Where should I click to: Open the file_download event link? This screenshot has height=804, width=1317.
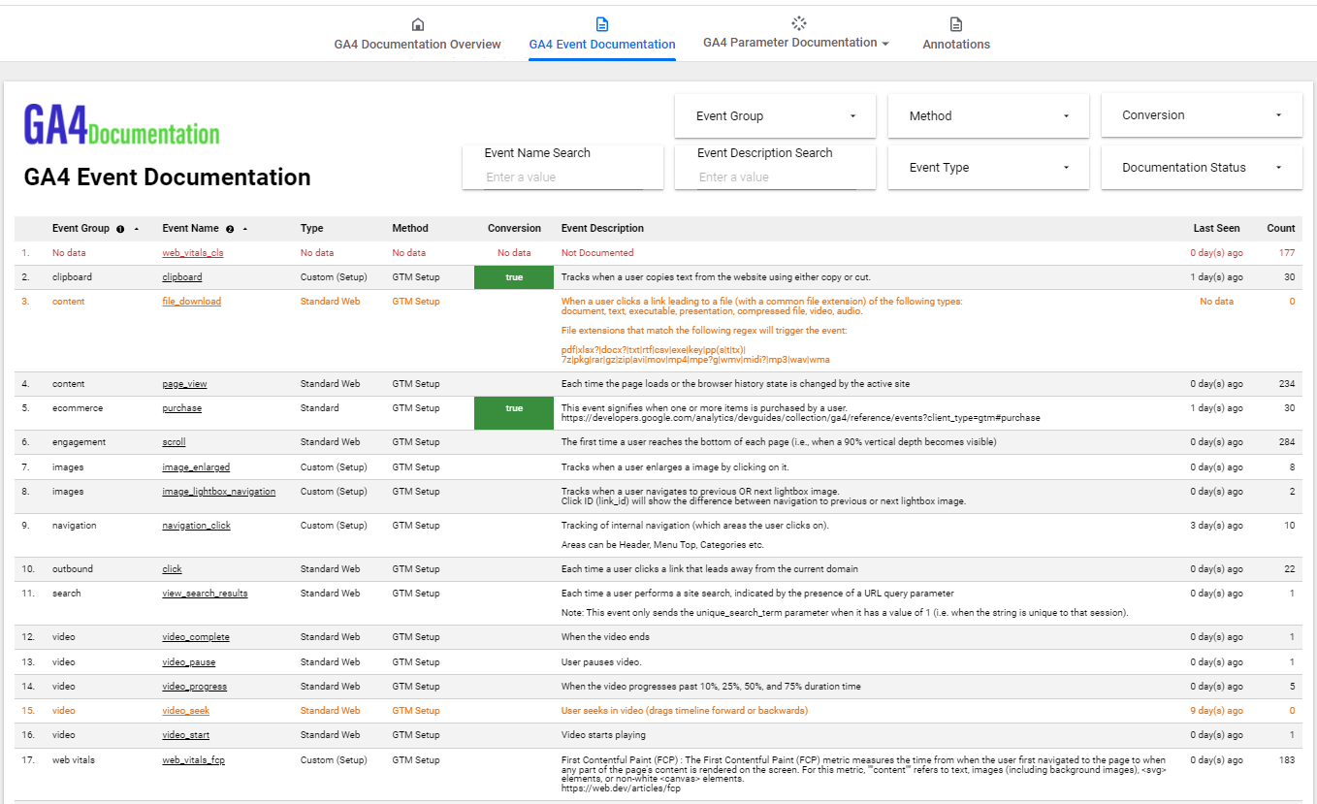point(191,302)
